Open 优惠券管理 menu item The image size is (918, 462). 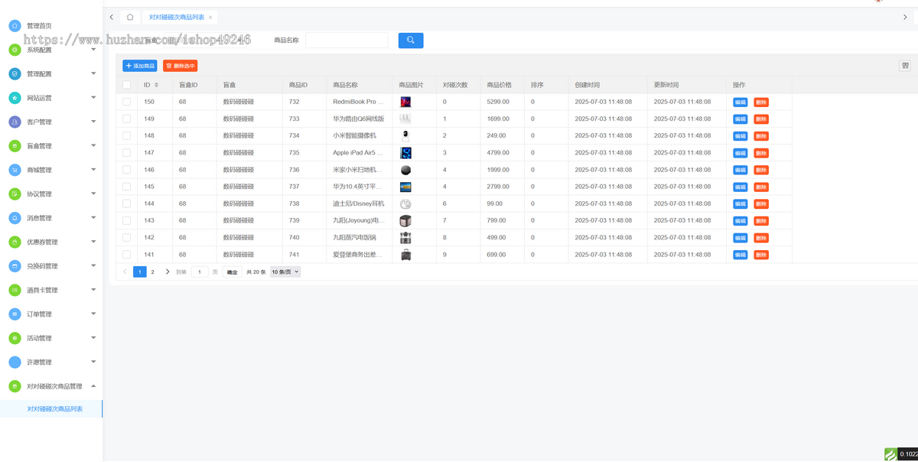(x=42, y=242)
